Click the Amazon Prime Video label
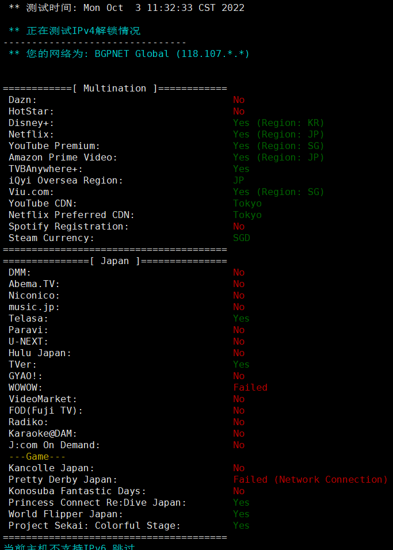 [63, 158]
